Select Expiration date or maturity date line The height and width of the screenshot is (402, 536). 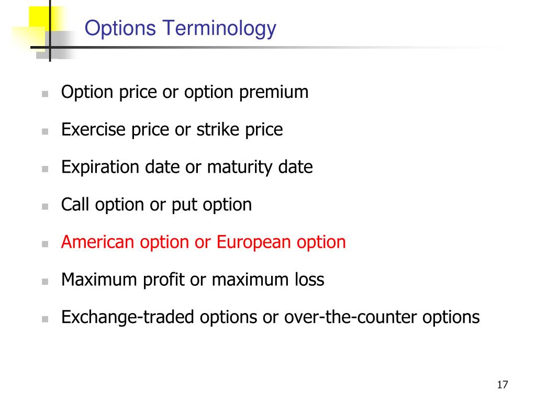click(x=187, y=167)
